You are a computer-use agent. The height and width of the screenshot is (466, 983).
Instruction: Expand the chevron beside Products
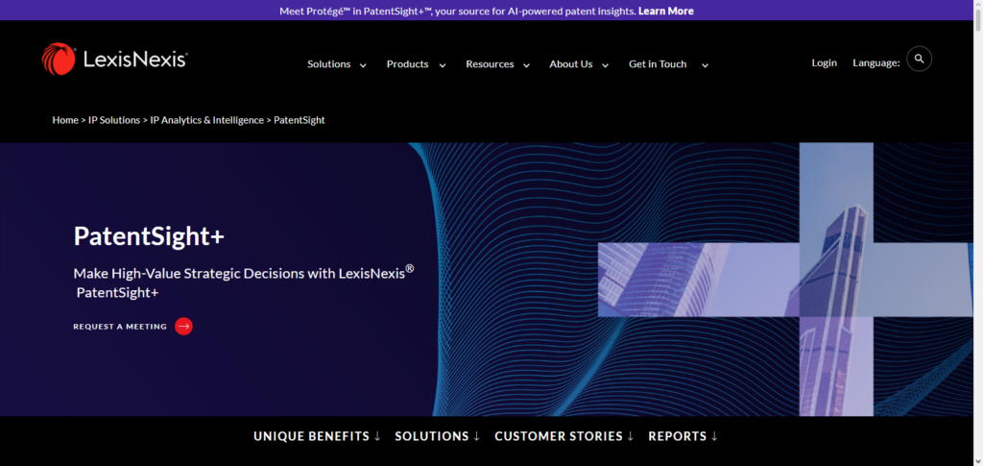pos(442,65)
